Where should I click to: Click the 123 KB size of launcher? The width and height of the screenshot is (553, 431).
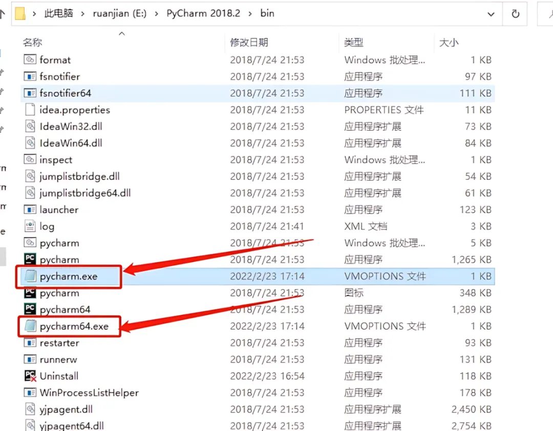475,210
